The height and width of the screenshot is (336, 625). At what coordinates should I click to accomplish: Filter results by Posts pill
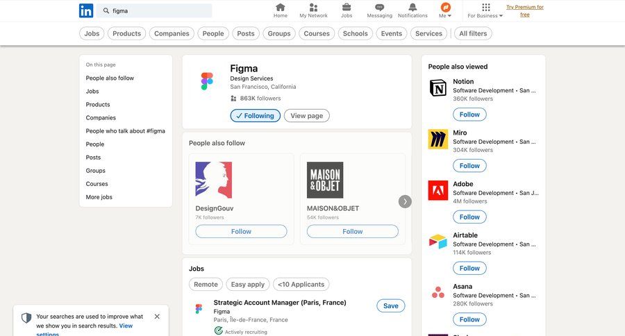point(246,33)
